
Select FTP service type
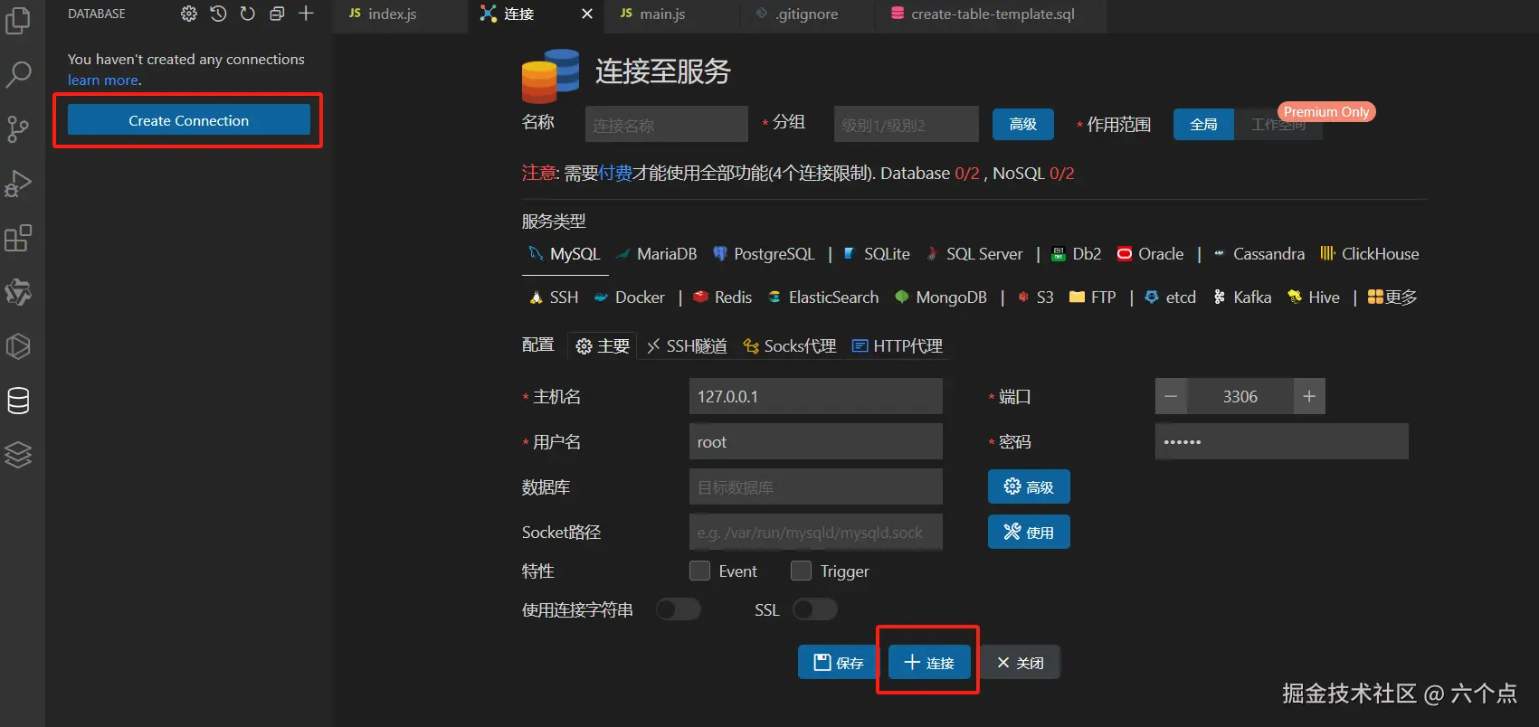point(1092,297)
